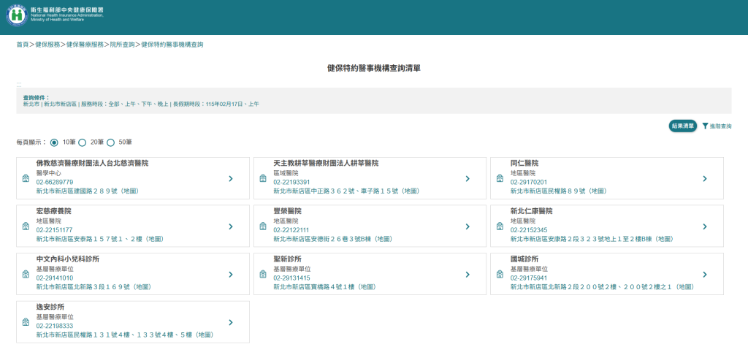Open 豐榮醫院 name heading

pyautogui.click(x=287, y=211)
